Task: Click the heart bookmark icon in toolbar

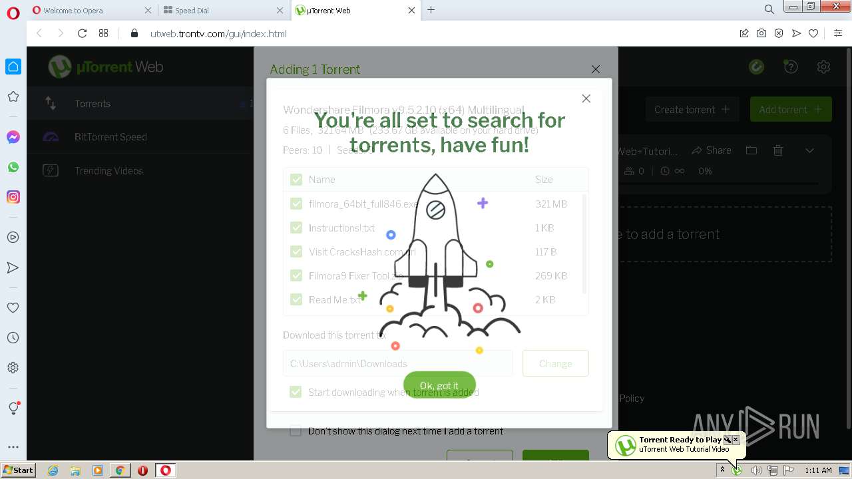Action: [x=813, y=33]
